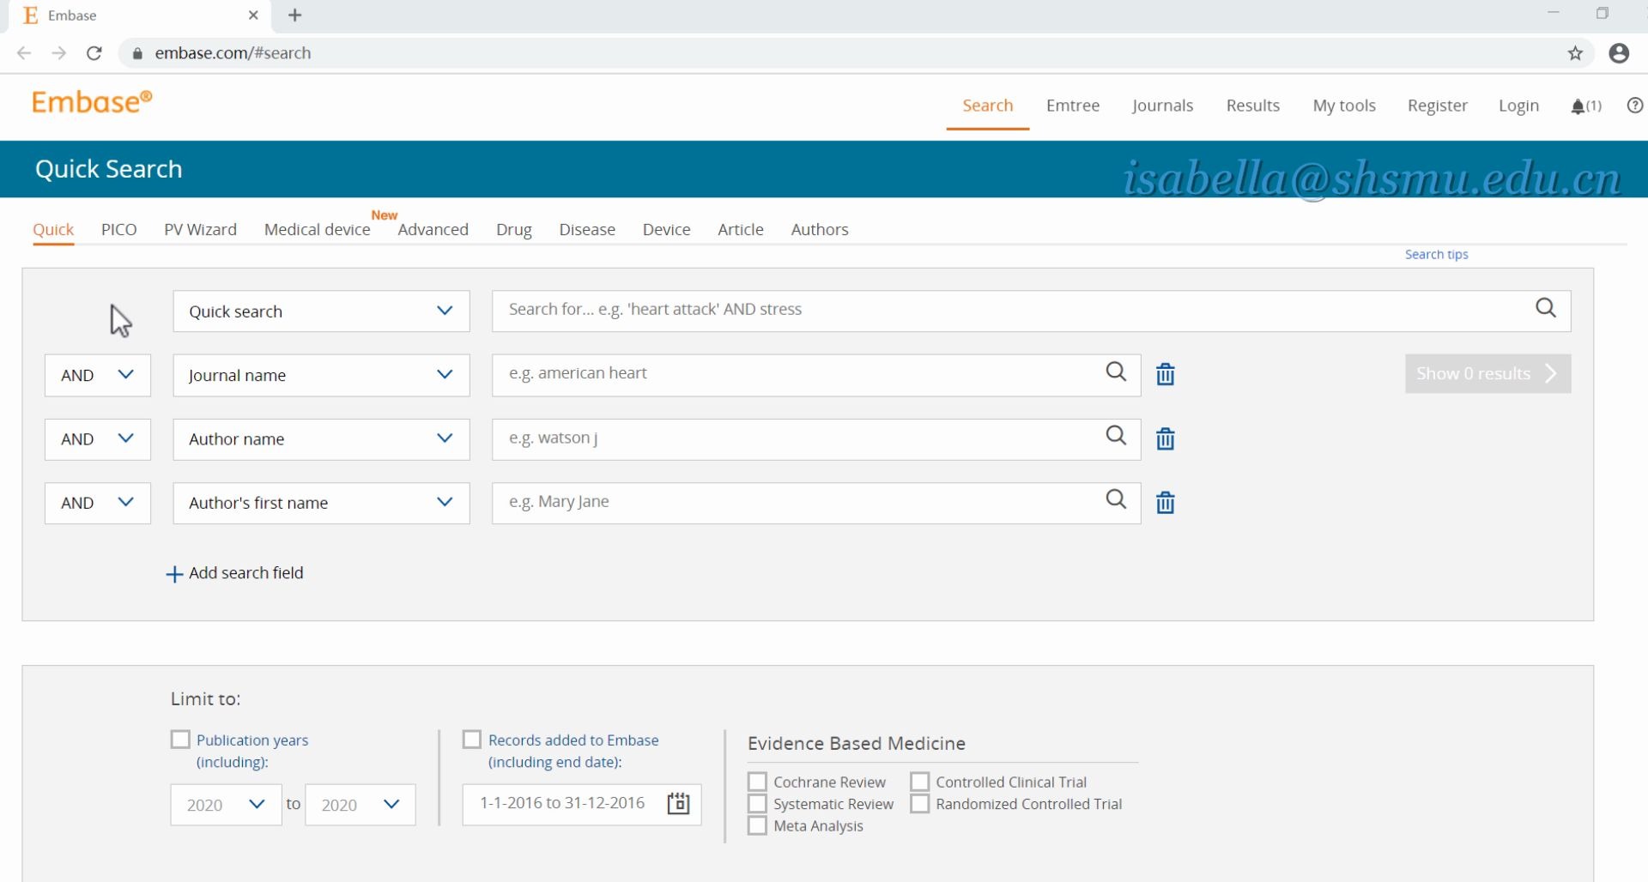Expand the Author's first name field dropdown
Screen dimensions: 1648x882
(321, 503)
